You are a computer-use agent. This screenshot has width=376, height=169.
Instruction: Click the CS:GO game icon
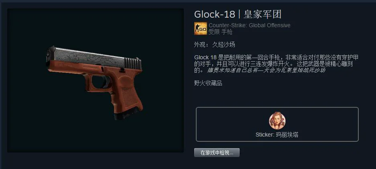pyautogui.click(x=201, y=28)
